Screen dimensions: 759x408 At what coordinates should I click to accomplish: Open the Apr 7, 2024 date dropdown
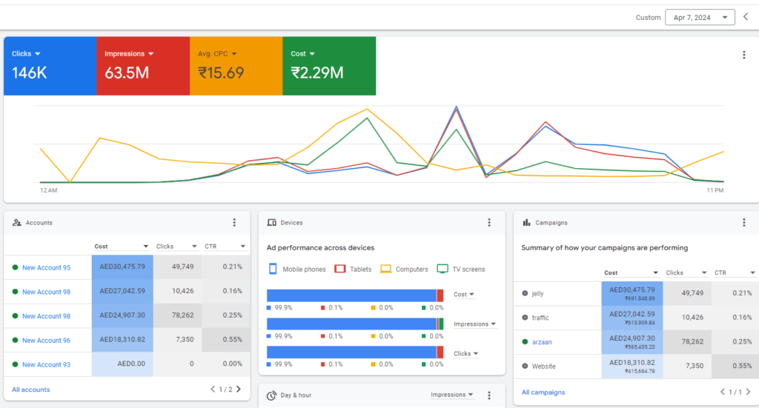click(x=700, y=17)
